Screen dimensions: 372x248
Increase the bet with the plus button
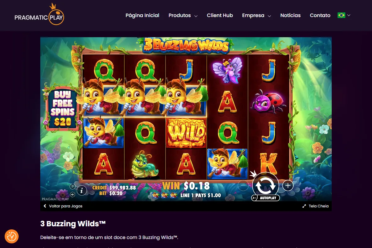(288, 185)
